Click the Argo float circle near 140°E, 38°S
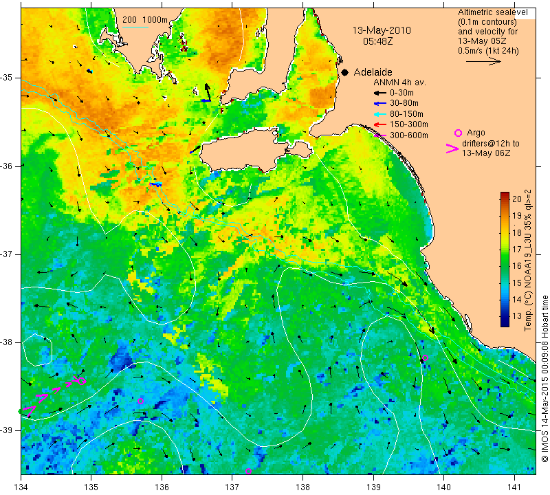The width and height of the screenshot is (550, 495). coord(425,358)
